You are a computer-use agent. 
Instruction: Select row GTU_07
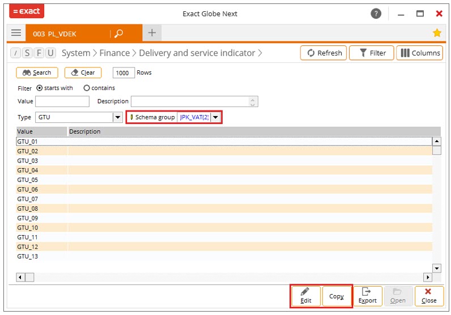click(x=224, y=199)
